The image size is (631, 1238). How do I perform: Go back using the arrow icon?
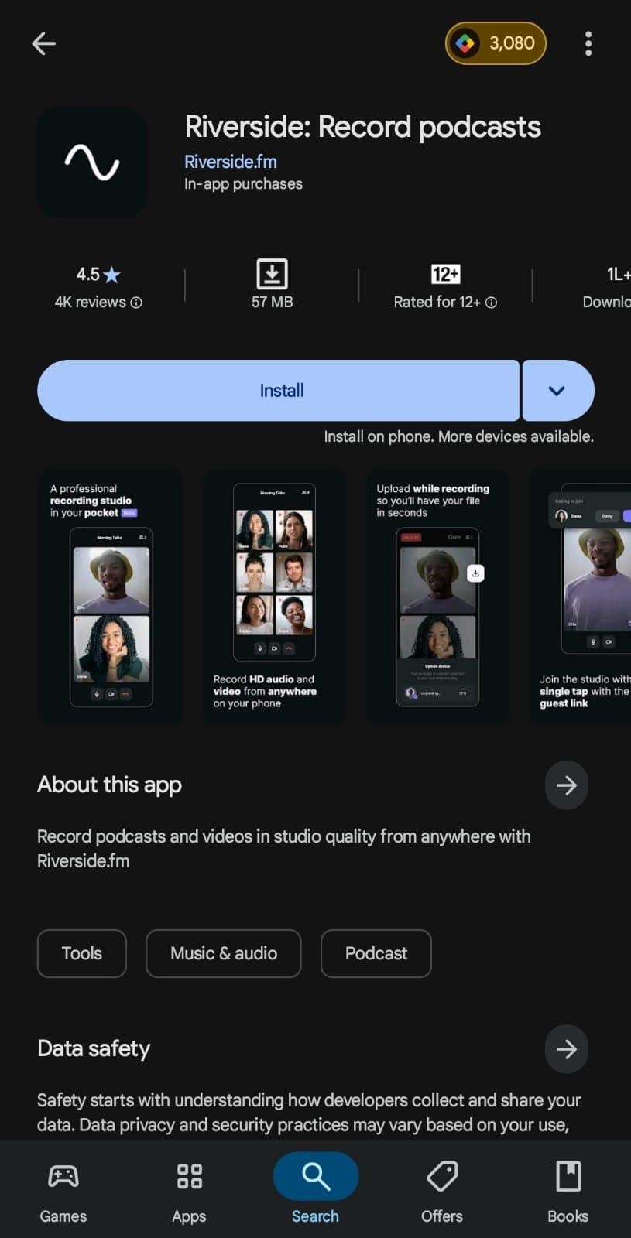click(x=43, y=43)
